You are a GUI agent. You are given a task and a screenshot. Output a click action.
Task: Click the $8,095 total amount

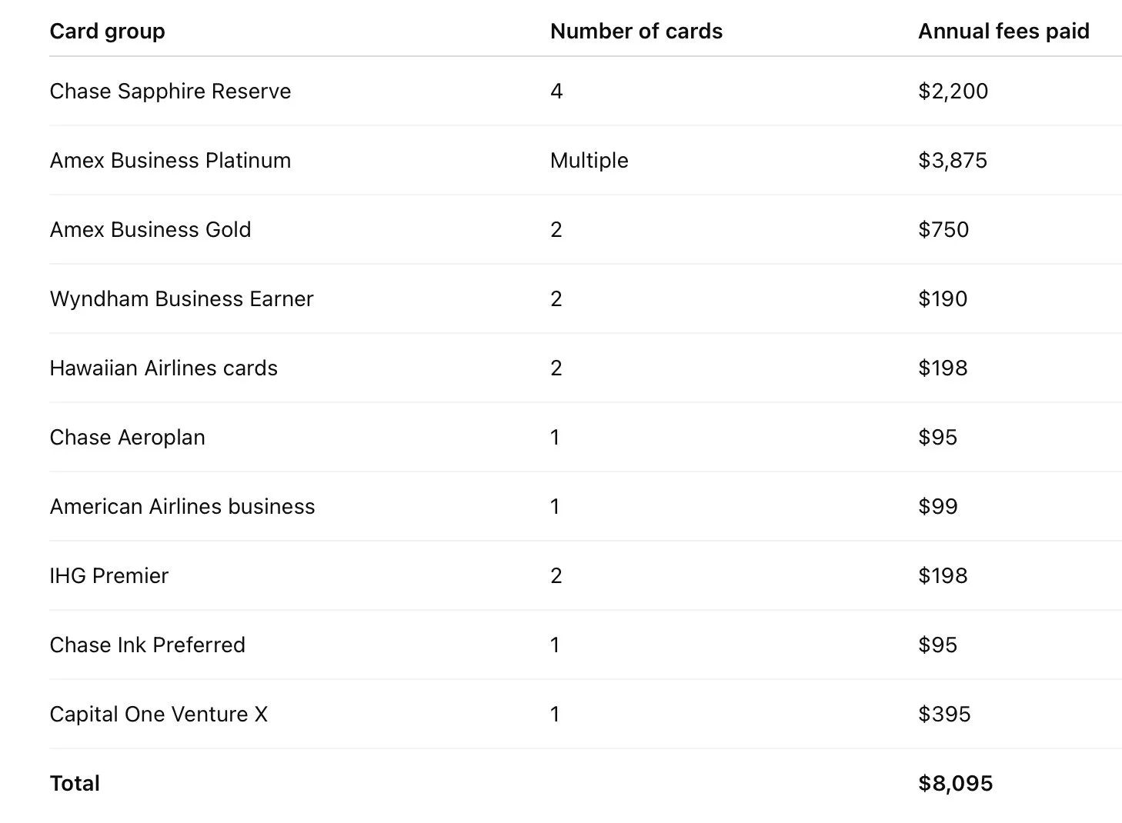pyautogui.click(x=955, y=784)
